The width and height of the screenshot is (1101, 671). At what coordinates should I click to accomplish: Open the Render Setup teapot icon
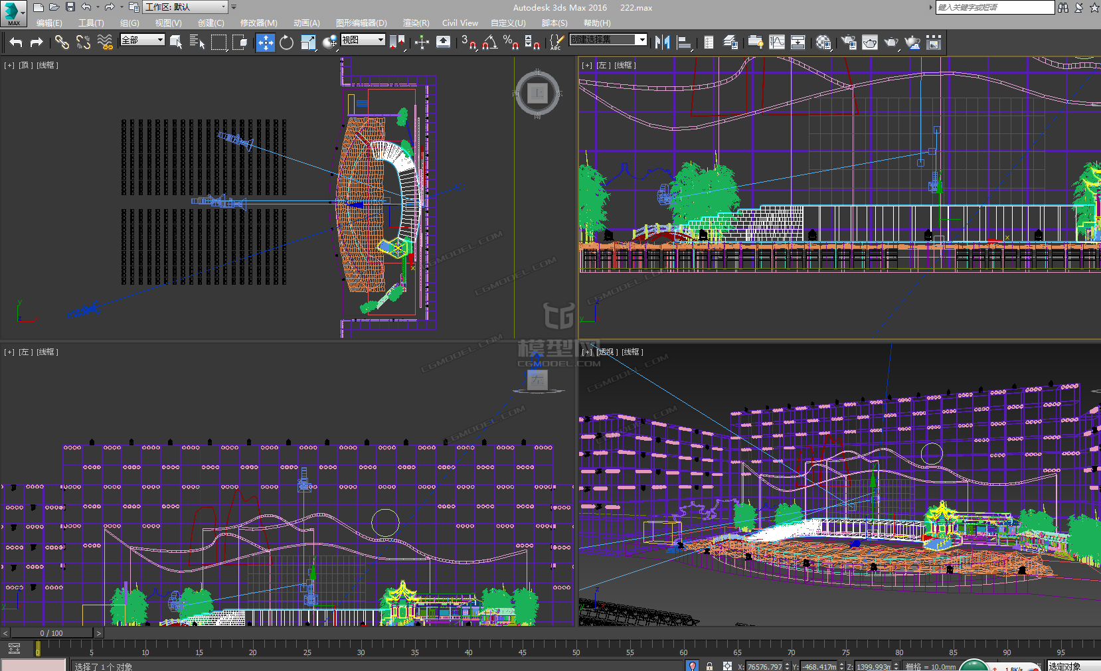point(848,43)
